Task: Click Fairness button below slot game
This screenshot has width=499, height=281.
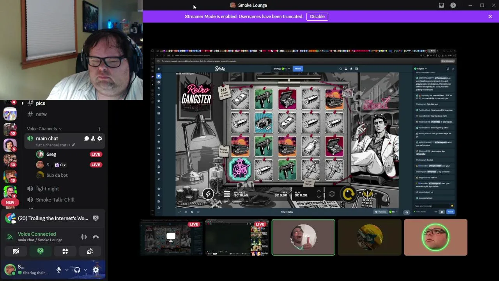Action: pos(381,212)
